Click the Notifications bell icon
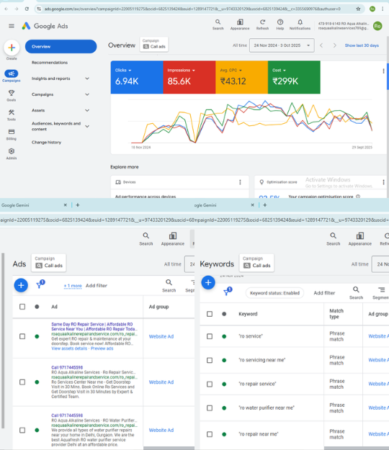 300,22
